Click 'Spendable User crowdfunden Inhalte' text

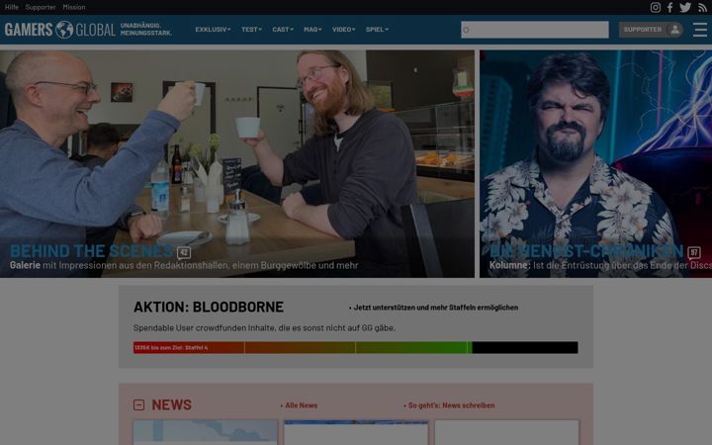(x=264, y=328)
